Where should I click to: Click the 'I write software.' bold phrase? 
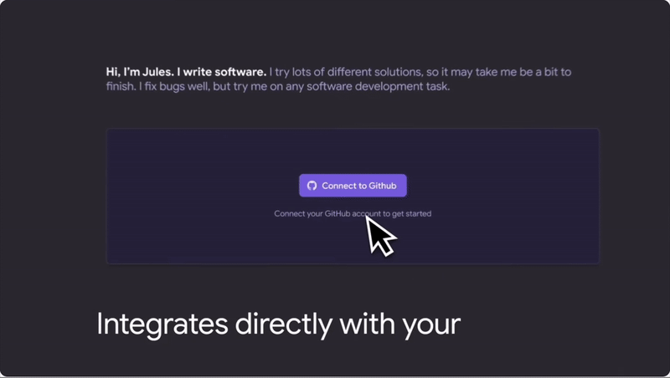click(222, 72)
